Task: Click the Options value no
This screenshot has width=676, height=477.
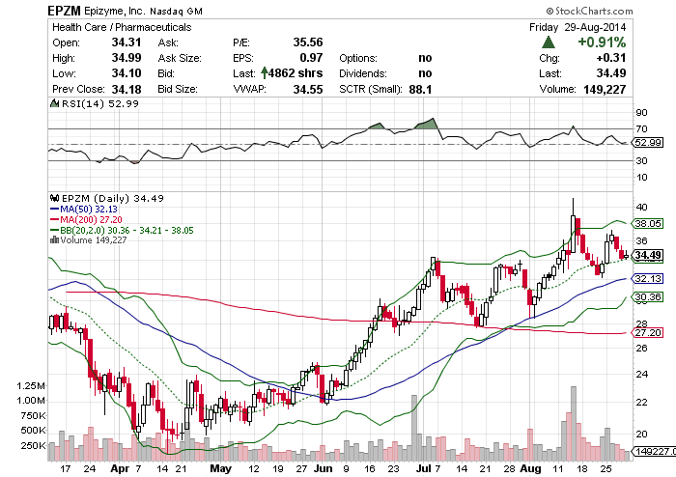Action: coord(425,58)
